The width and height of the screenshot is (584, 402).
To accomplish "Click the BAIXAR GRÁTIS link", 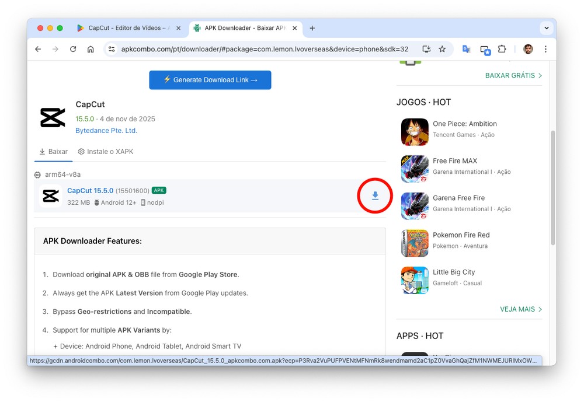I will click(x=513, y=75).
